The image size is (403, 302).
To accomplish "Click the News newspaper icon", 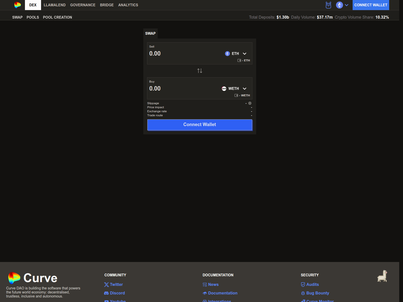I will click(205, 285).
